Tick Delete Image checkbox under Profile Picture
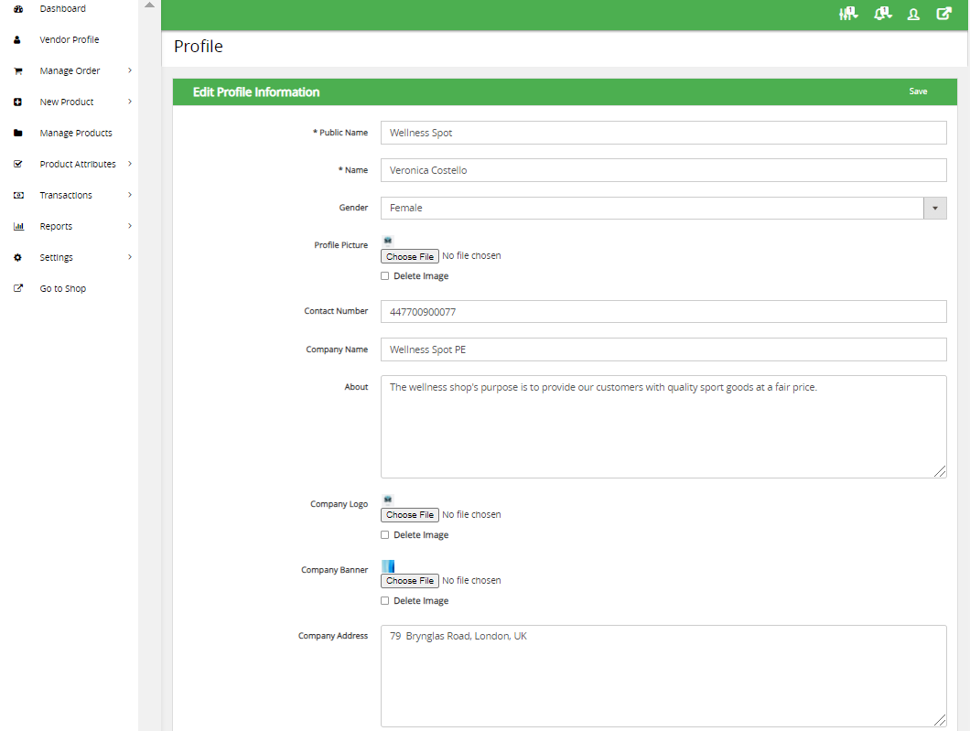Screen dimensions: 970x731 pyautogui.click(x=385, y=275)
